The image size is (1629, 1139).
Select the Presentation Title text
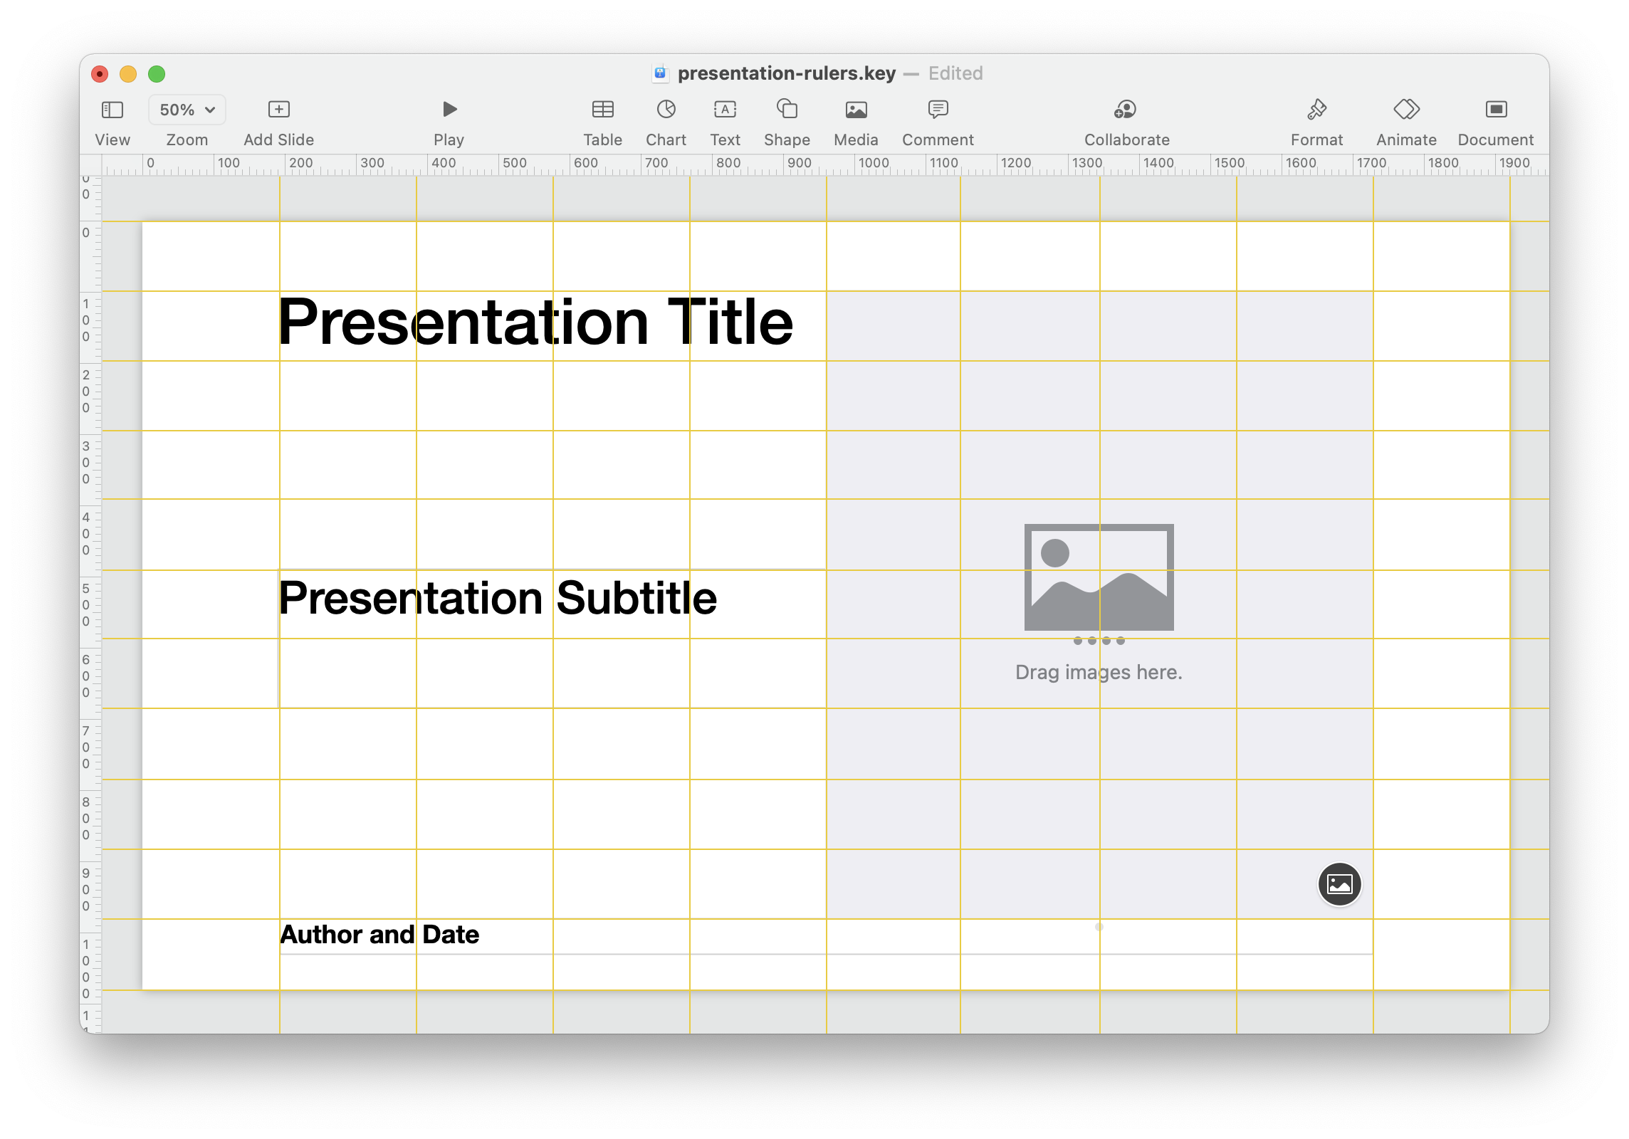(x=537, y=322)
